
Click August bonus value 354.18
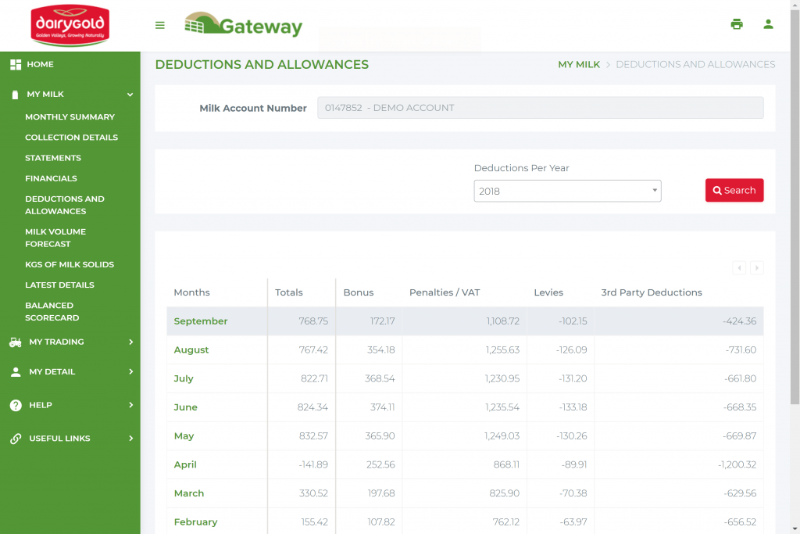[x=381, y=349]
